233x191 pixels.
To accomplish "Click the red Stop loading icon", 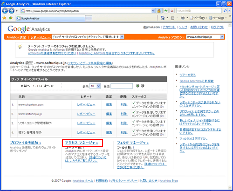I will point(172,11).
